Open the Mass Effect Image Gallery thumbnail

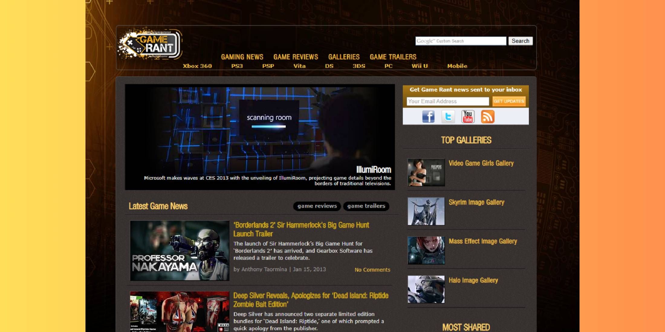(426, 251)
